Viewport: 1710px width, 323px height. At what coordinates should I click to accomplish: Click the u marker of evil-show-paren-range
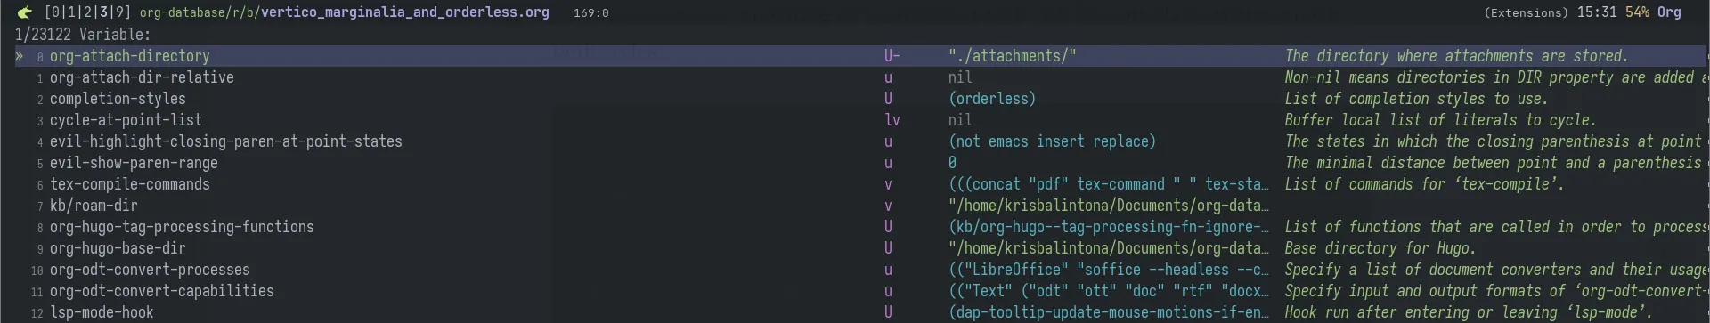[x=888, y=163]
